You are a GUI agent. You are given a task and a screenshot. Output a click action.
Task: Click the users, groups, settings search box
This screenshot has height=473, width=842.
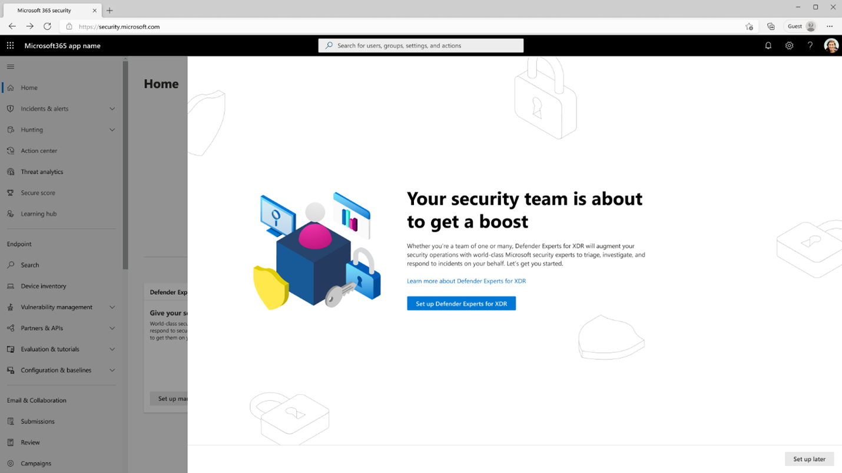(421, 45)
